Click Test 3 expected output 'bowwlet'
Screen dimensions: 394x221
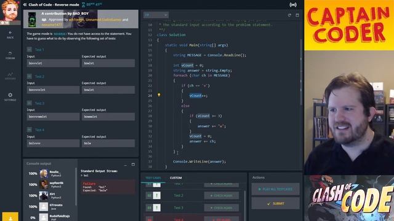[108, 117]
